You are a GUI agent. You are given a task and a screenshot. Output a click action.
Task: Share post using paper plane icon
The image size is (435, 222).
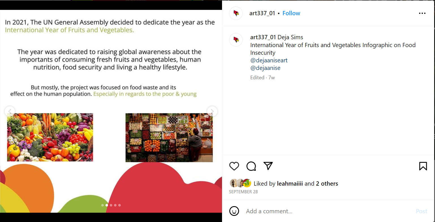[268, 166]
